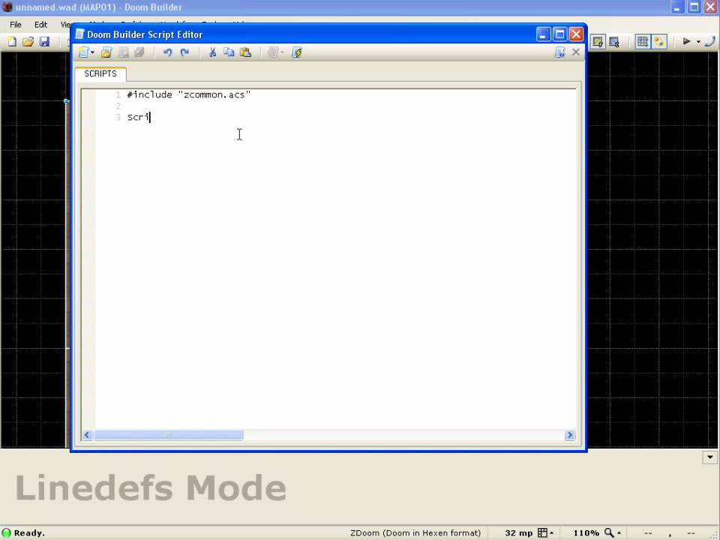Minimize the Script Editor window

[543, 34]
